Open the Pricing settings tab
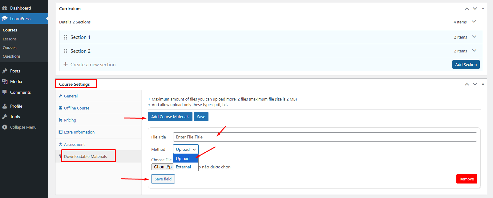The image size is (493, 198). (70, 120)
